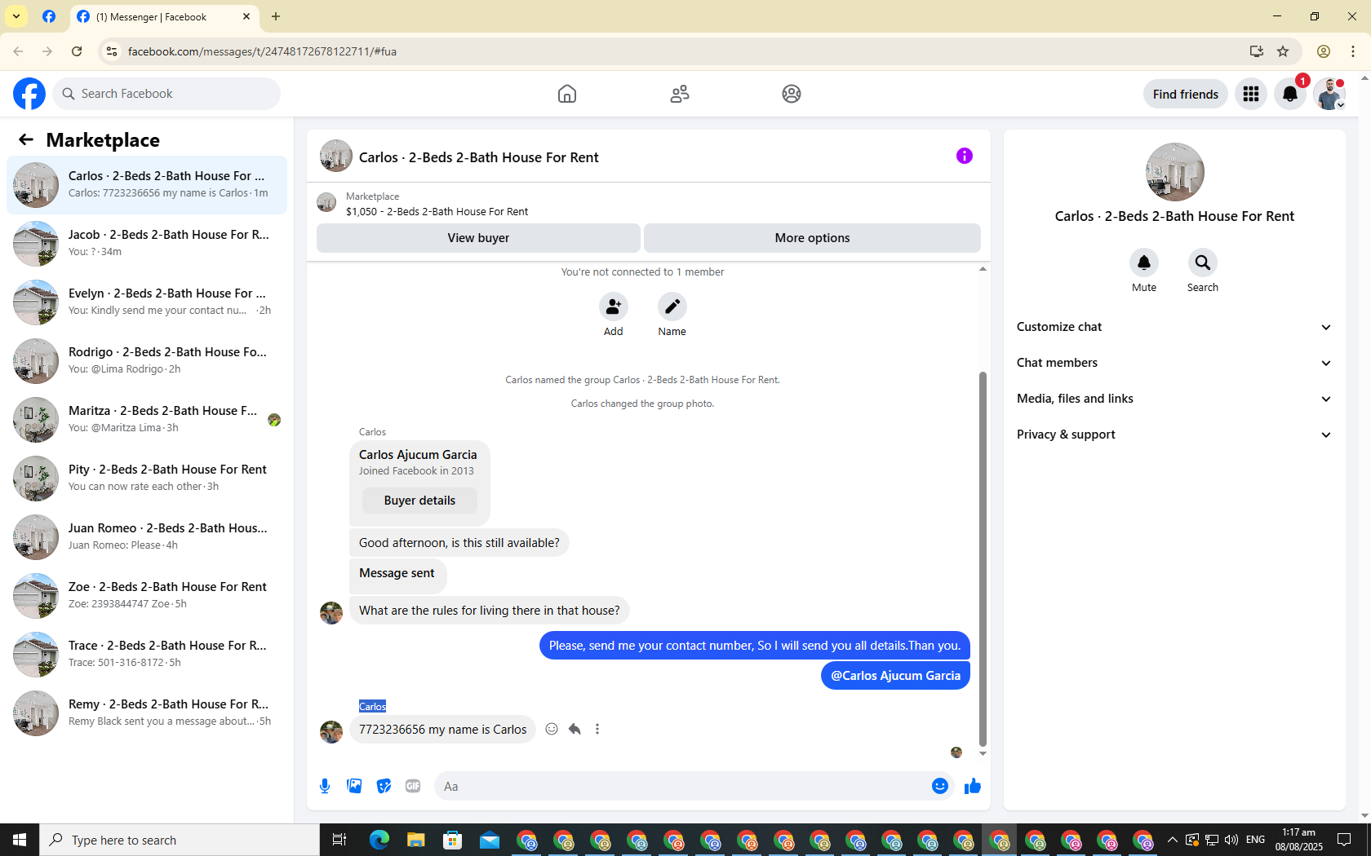The height and width of the screenshot is (856, 1371).
Task: Open Chrome's three-dot menu
Action: (1353, 51)
